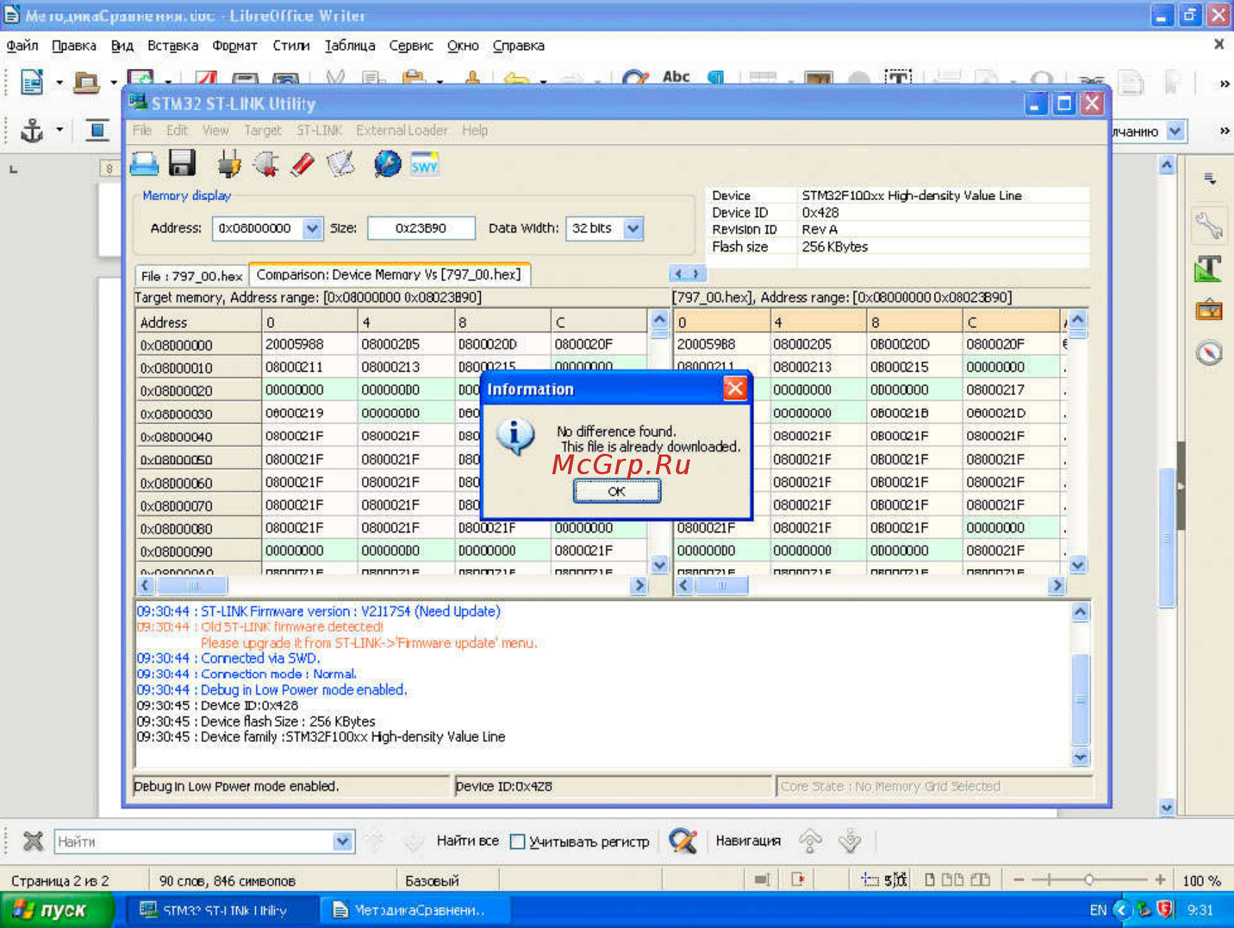Open the Найти search history dropdown
Screen dimensions: 1234x928
(x=342, y=842)
